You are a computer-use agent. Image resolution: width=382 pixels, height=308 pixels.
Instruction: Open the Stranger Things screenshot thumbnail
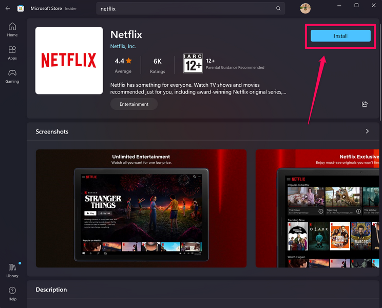(x=141, y=208)
